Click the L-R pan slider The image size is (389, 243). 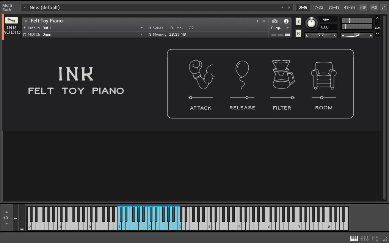321,36
